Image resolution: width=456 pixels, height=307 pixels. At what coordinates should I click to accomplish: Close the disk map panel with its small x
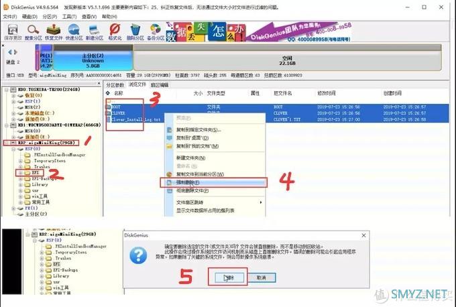[3, 46]
